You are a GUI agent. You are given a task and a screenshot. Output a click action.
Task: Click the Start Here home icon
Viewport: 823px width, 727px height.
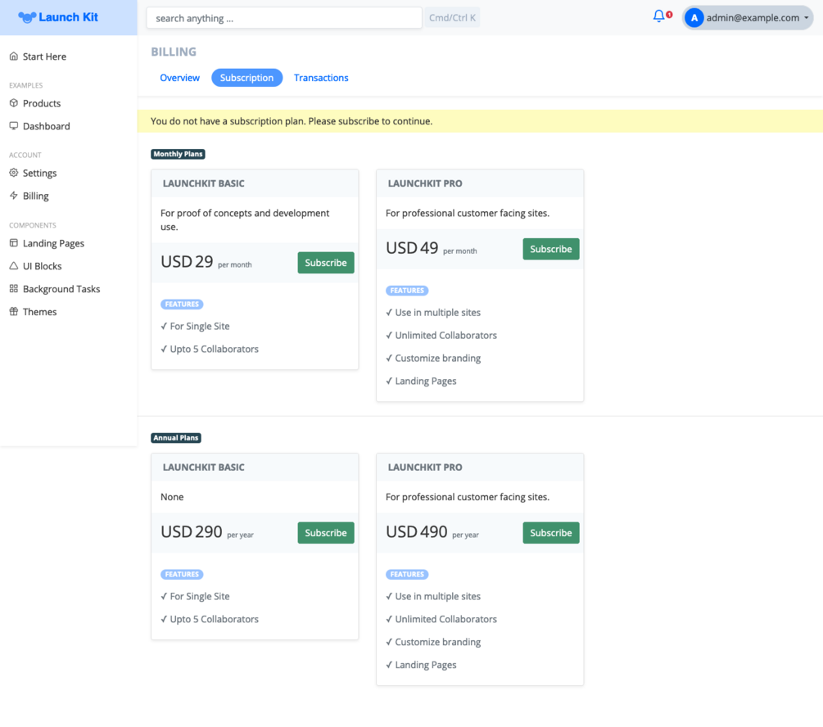[13, 56]
